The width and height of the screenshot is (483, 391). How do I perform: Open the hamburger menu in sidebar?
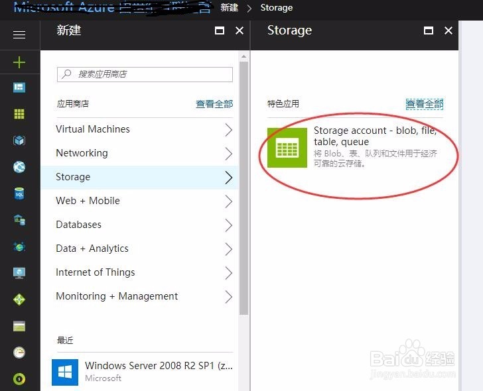pyautogui.click(x=19, y=34)
